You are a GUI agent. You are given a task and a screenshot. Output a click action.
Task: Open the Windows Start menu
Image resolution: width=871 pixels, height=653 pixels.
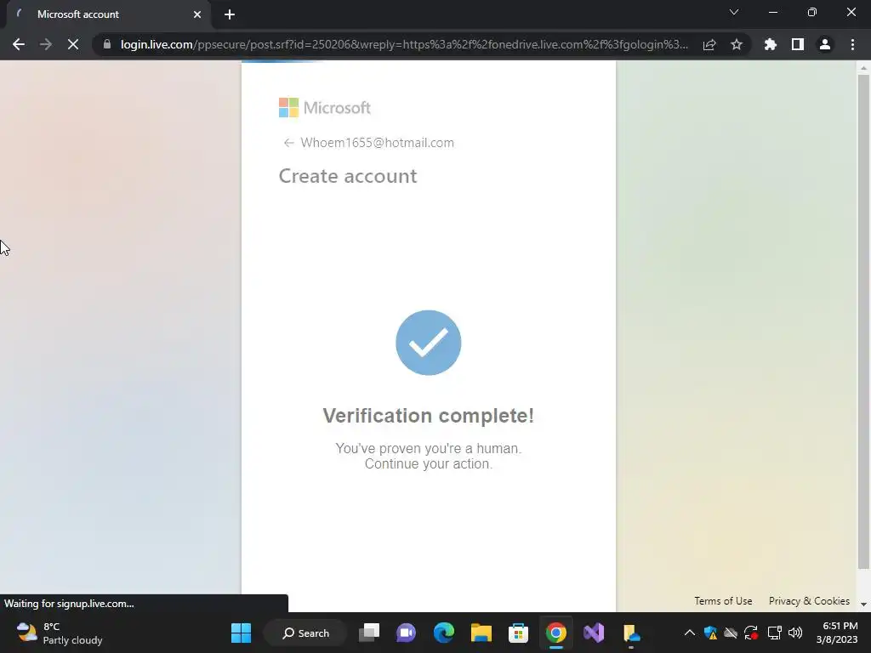(241, 633)
